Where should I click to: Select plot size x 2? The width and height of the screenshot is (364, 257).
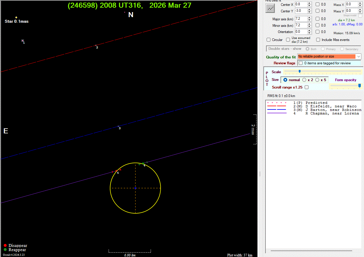coord(304,80)
